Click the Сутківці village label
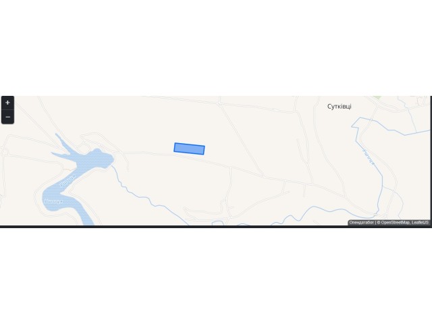 [339, 107]
